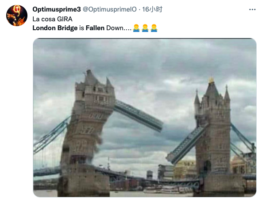Open the @OptimusprimeIO handle link

click(x=110, y=9)
